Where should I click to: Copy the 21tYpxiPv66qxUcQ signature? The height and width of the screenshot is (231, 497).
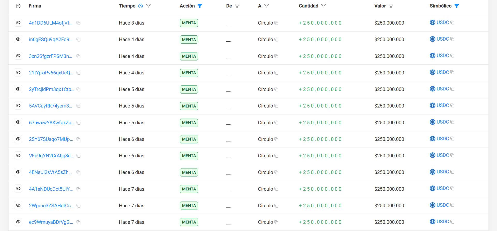78,73
